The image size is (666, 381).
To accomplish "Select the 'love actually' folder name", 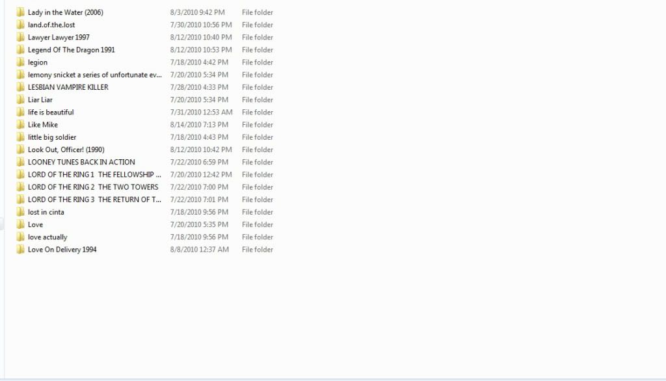I will point(47,237).
